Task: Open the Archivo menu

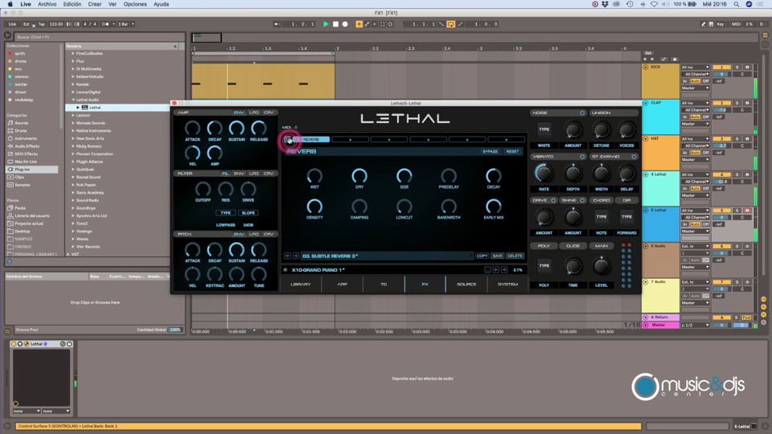Action: (x=47, y=4)
